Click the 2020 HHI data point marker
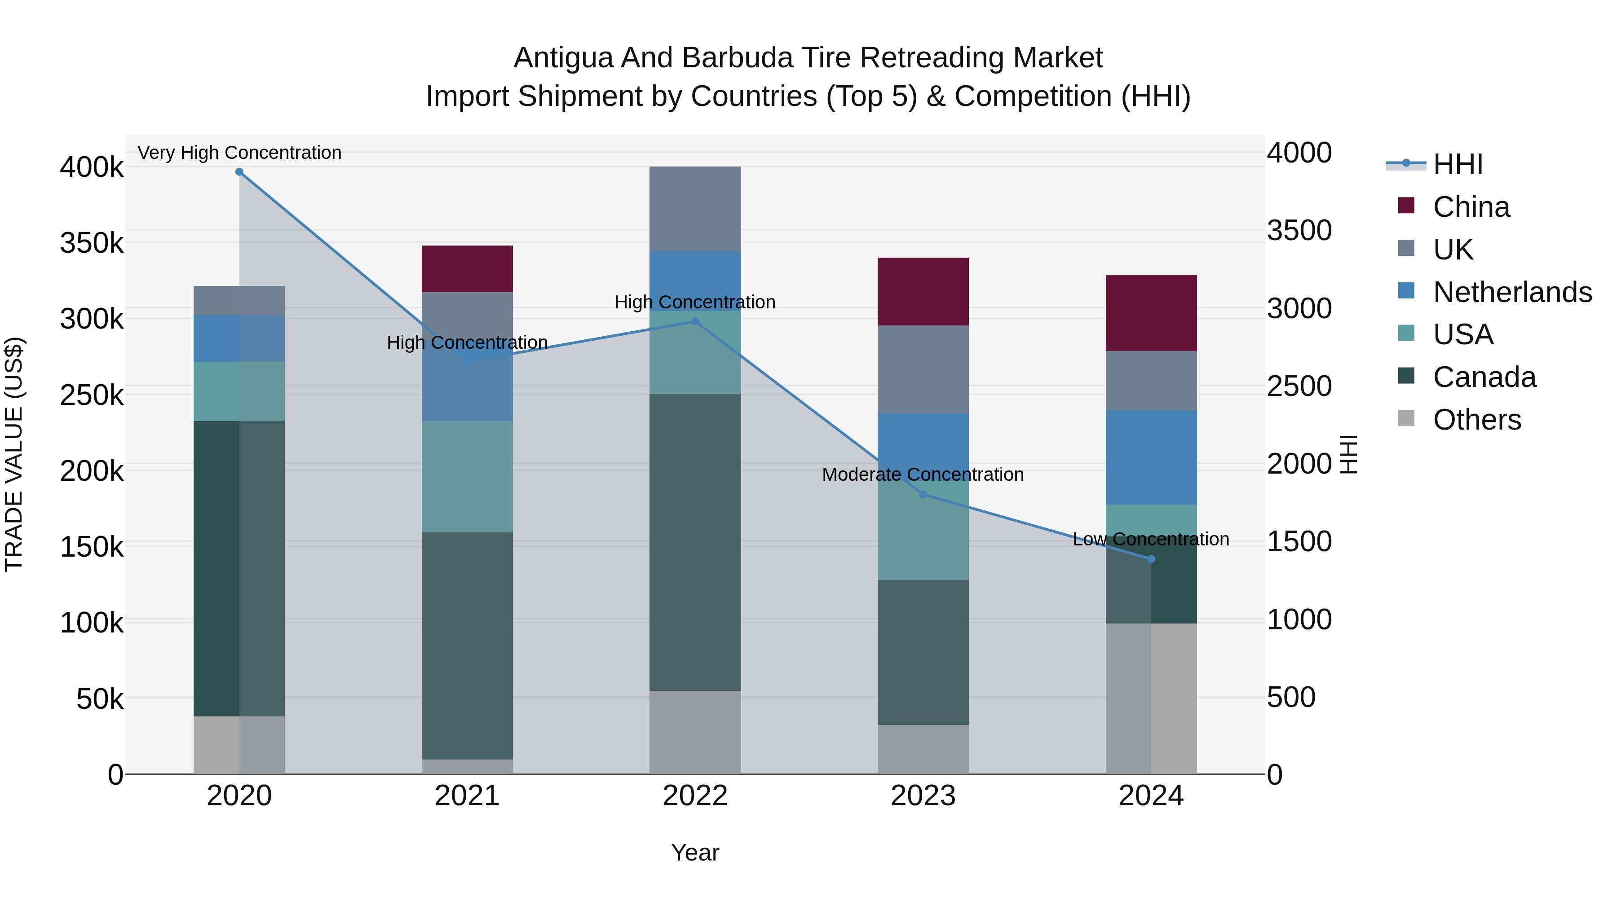Image resolution: width=1617 pixels, height=909 pixels. point(239,172)
